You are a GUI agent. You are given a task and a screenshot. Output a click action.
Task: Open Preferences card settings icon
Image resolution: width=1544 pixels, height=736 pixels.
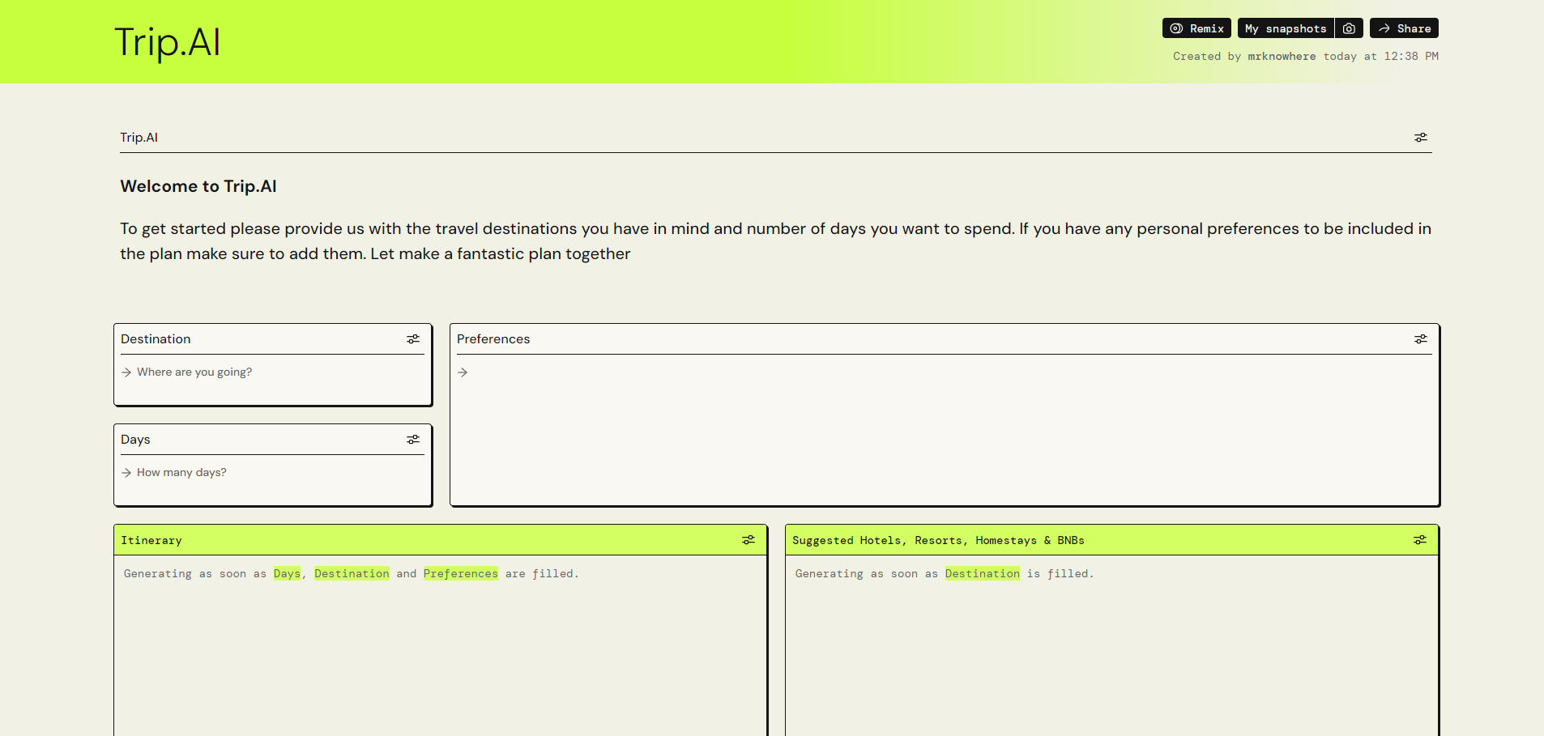tap(1421, 339)
